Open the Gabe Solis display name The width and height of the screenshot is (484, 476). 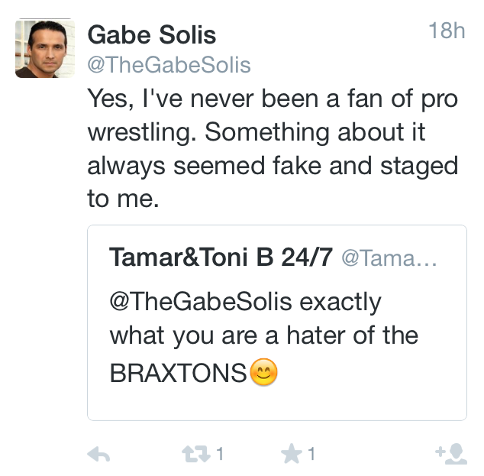point(152,34)
